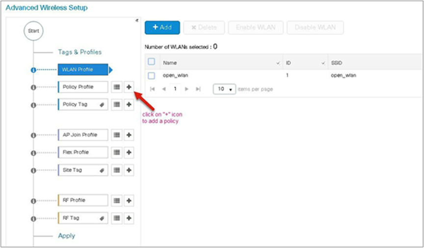The height and width of the screenshot is (248, 424).
Task: Select the Site Tag step
Action: (83, 170)
